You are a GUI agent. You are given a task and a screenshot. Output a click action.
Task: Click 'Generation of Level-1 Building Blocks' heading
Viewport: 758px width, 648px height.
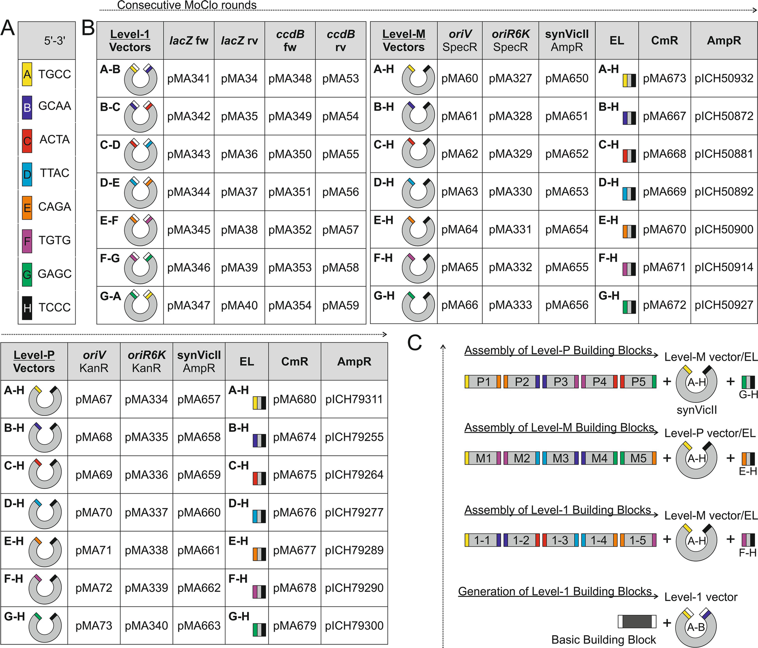(x=555, y=591)
